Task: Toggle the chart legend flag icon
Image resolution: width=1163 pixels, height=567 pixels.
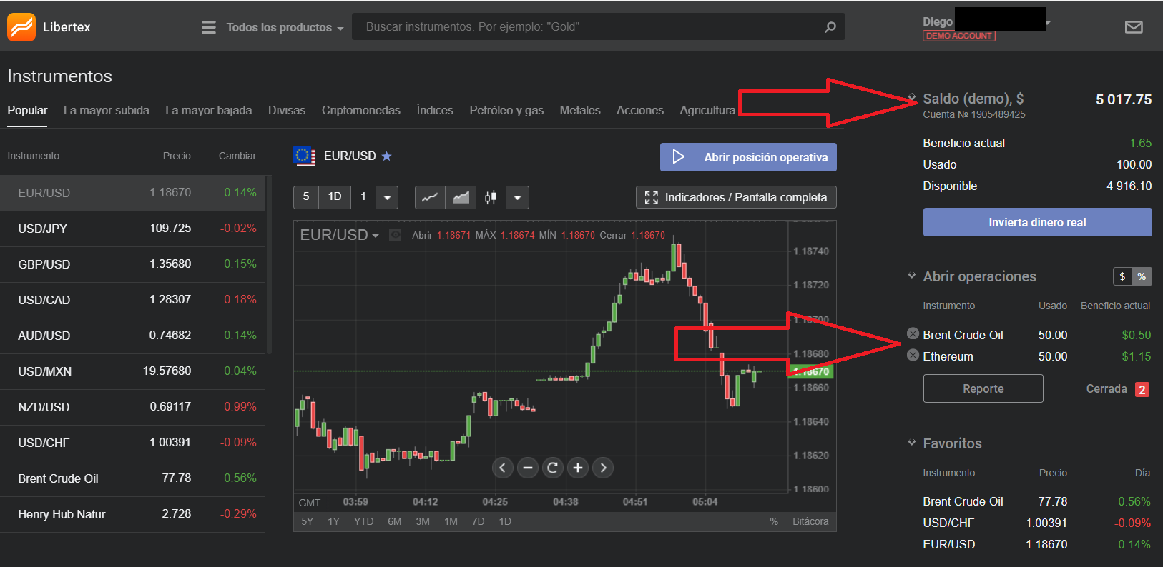Action: pyautogui.click(x=395, y=235)
